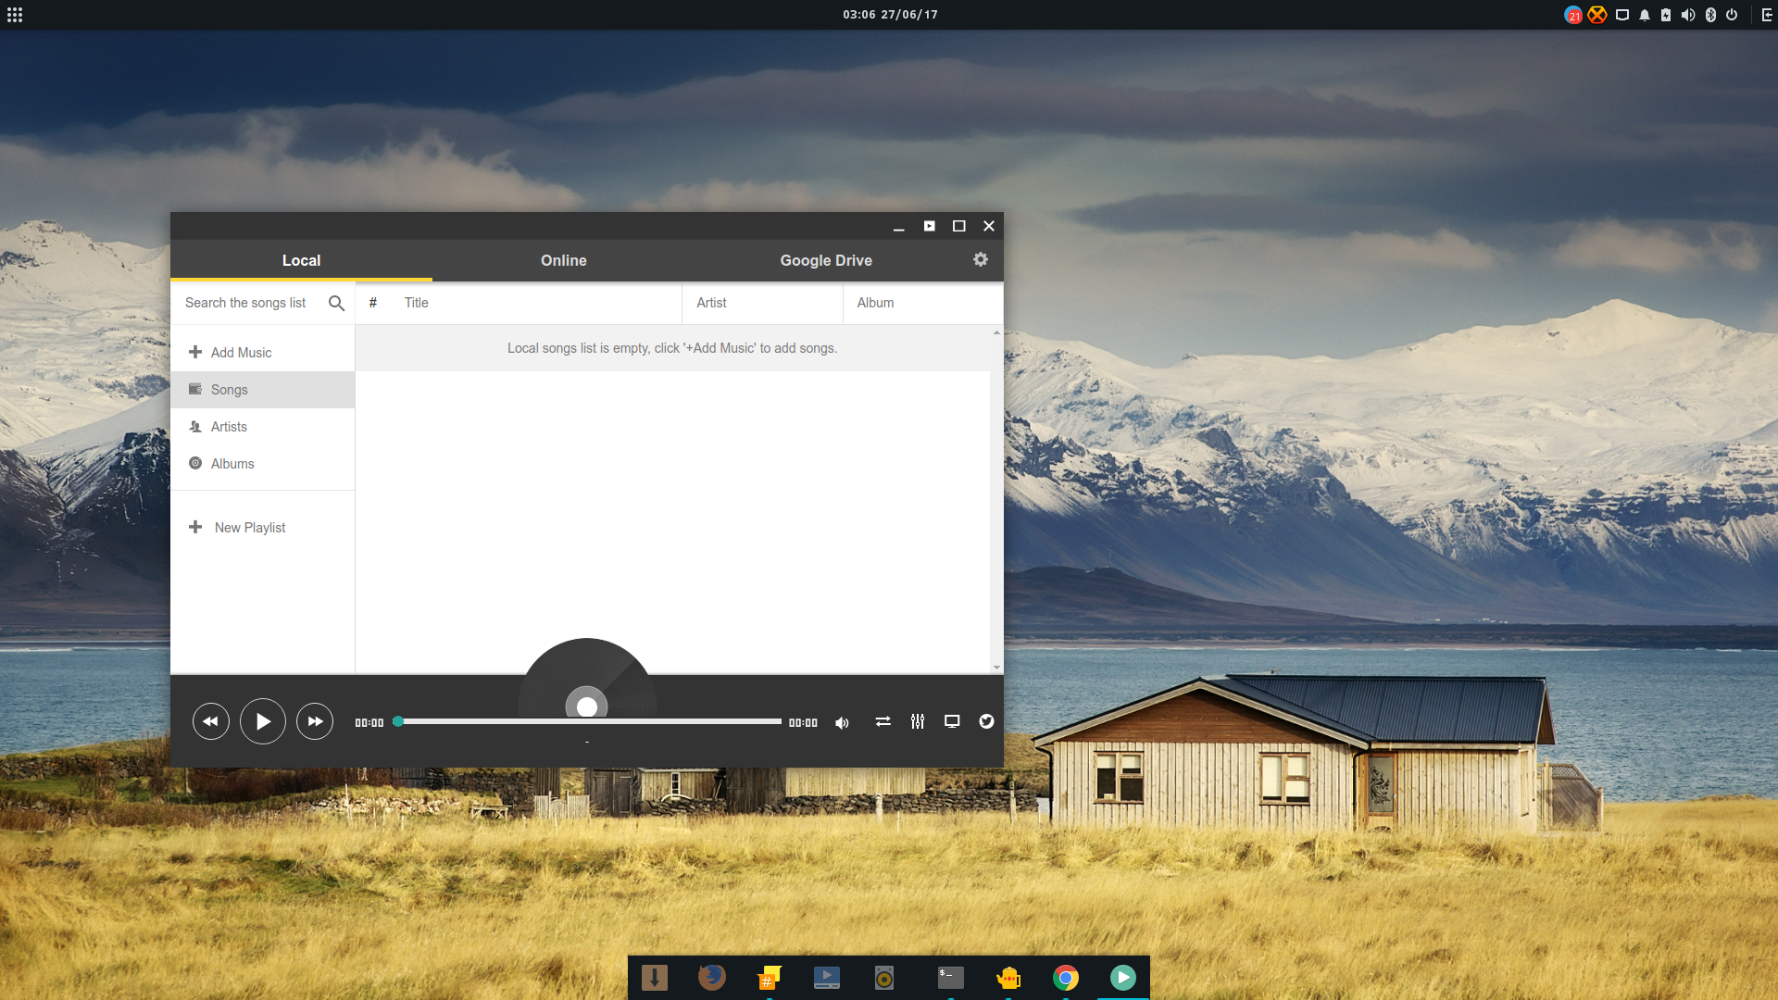Click the Add Music plus icon
Viewport: 1778px width, 1000px height.
195,352
